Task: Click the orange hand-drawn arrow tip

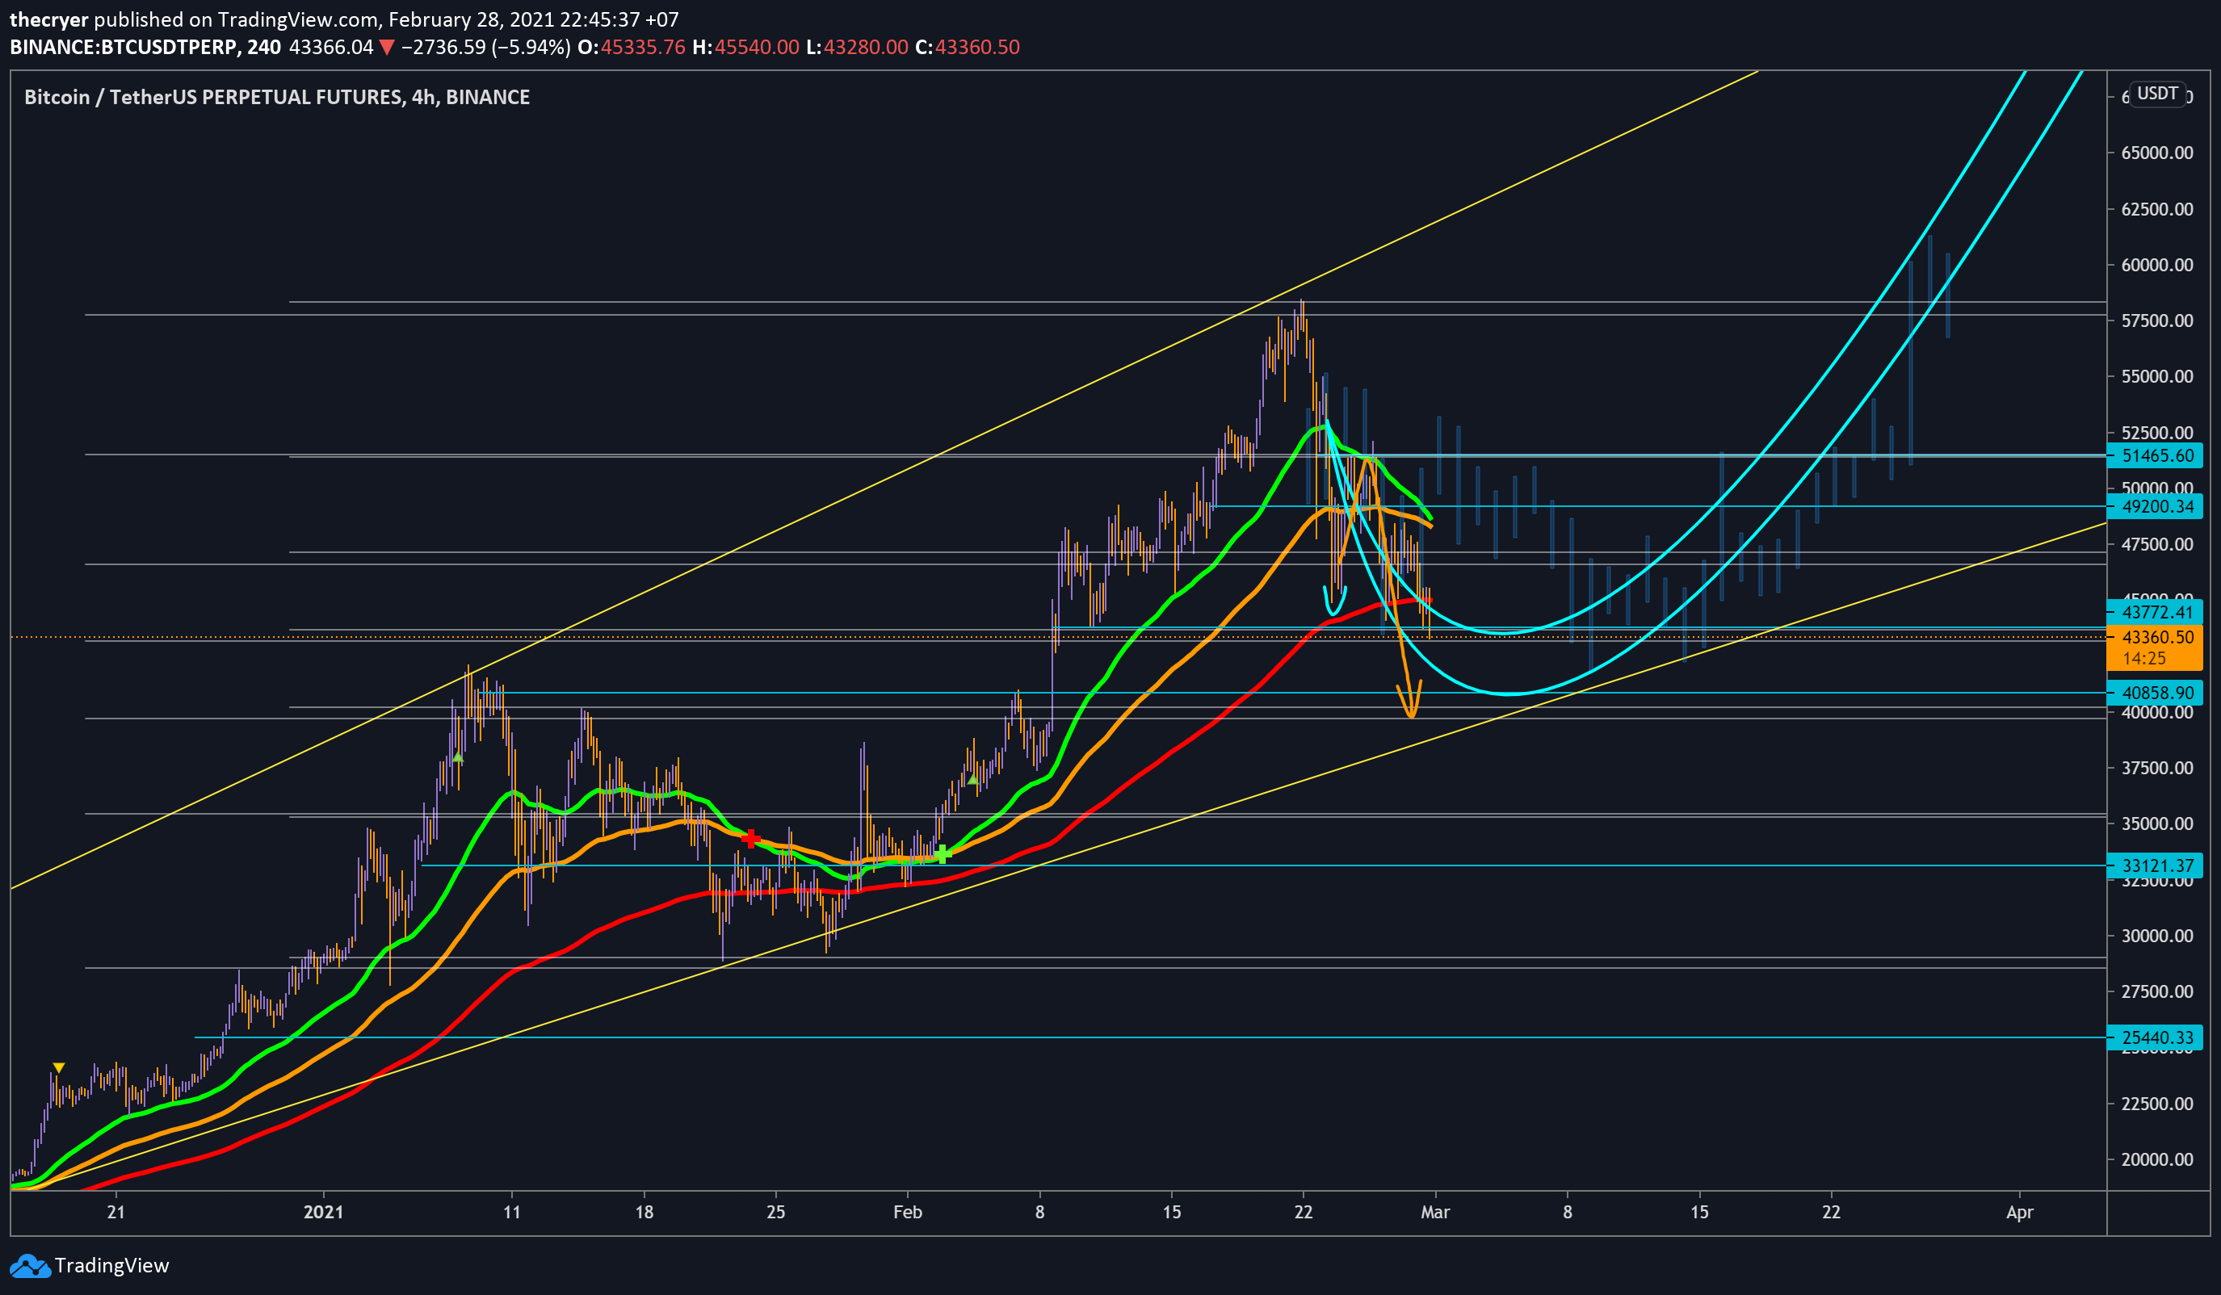Action: (x=1411, y=714)
